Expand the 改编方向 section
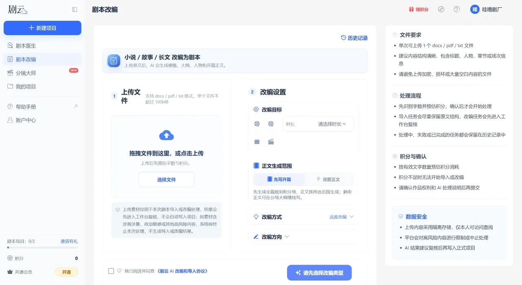This screenshot has height=285, width=522. pyautogui.click(x=286, y=237)
